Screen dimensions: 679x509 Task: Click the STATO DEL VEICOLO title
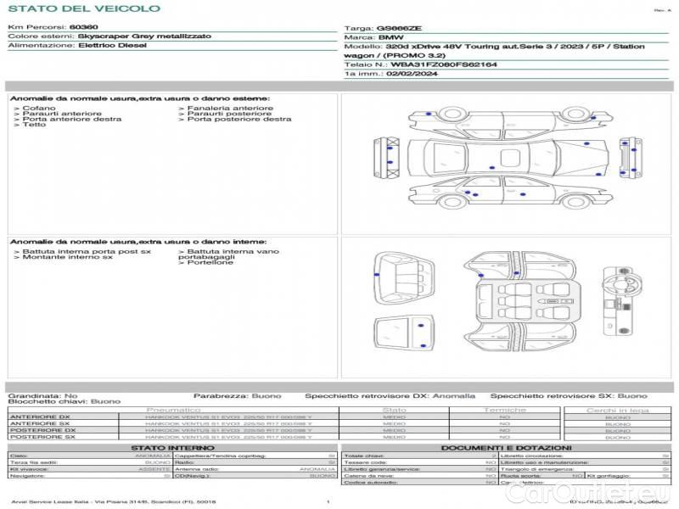coord(83,8)
